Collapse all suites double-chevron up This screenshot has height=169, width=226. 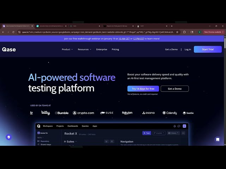(x=112, y=142)
